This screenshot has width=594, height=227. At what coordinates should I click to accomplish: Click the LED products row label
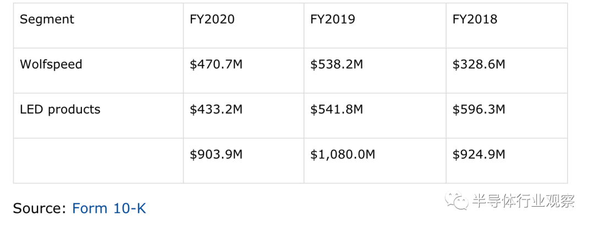click(x=60, y=109)
